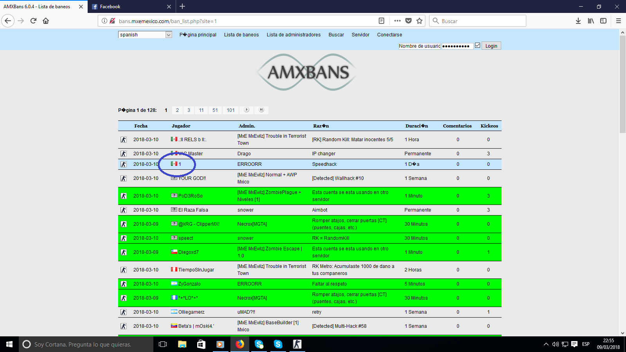The image size is (626, 352).
Task: Click reason text Speedhack
Action: point(324,164)
